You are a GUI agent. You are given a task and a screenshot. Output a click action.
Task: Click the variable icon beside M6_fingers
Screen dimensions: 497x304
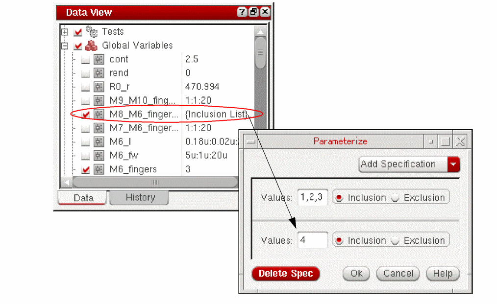tap(99, 169)
